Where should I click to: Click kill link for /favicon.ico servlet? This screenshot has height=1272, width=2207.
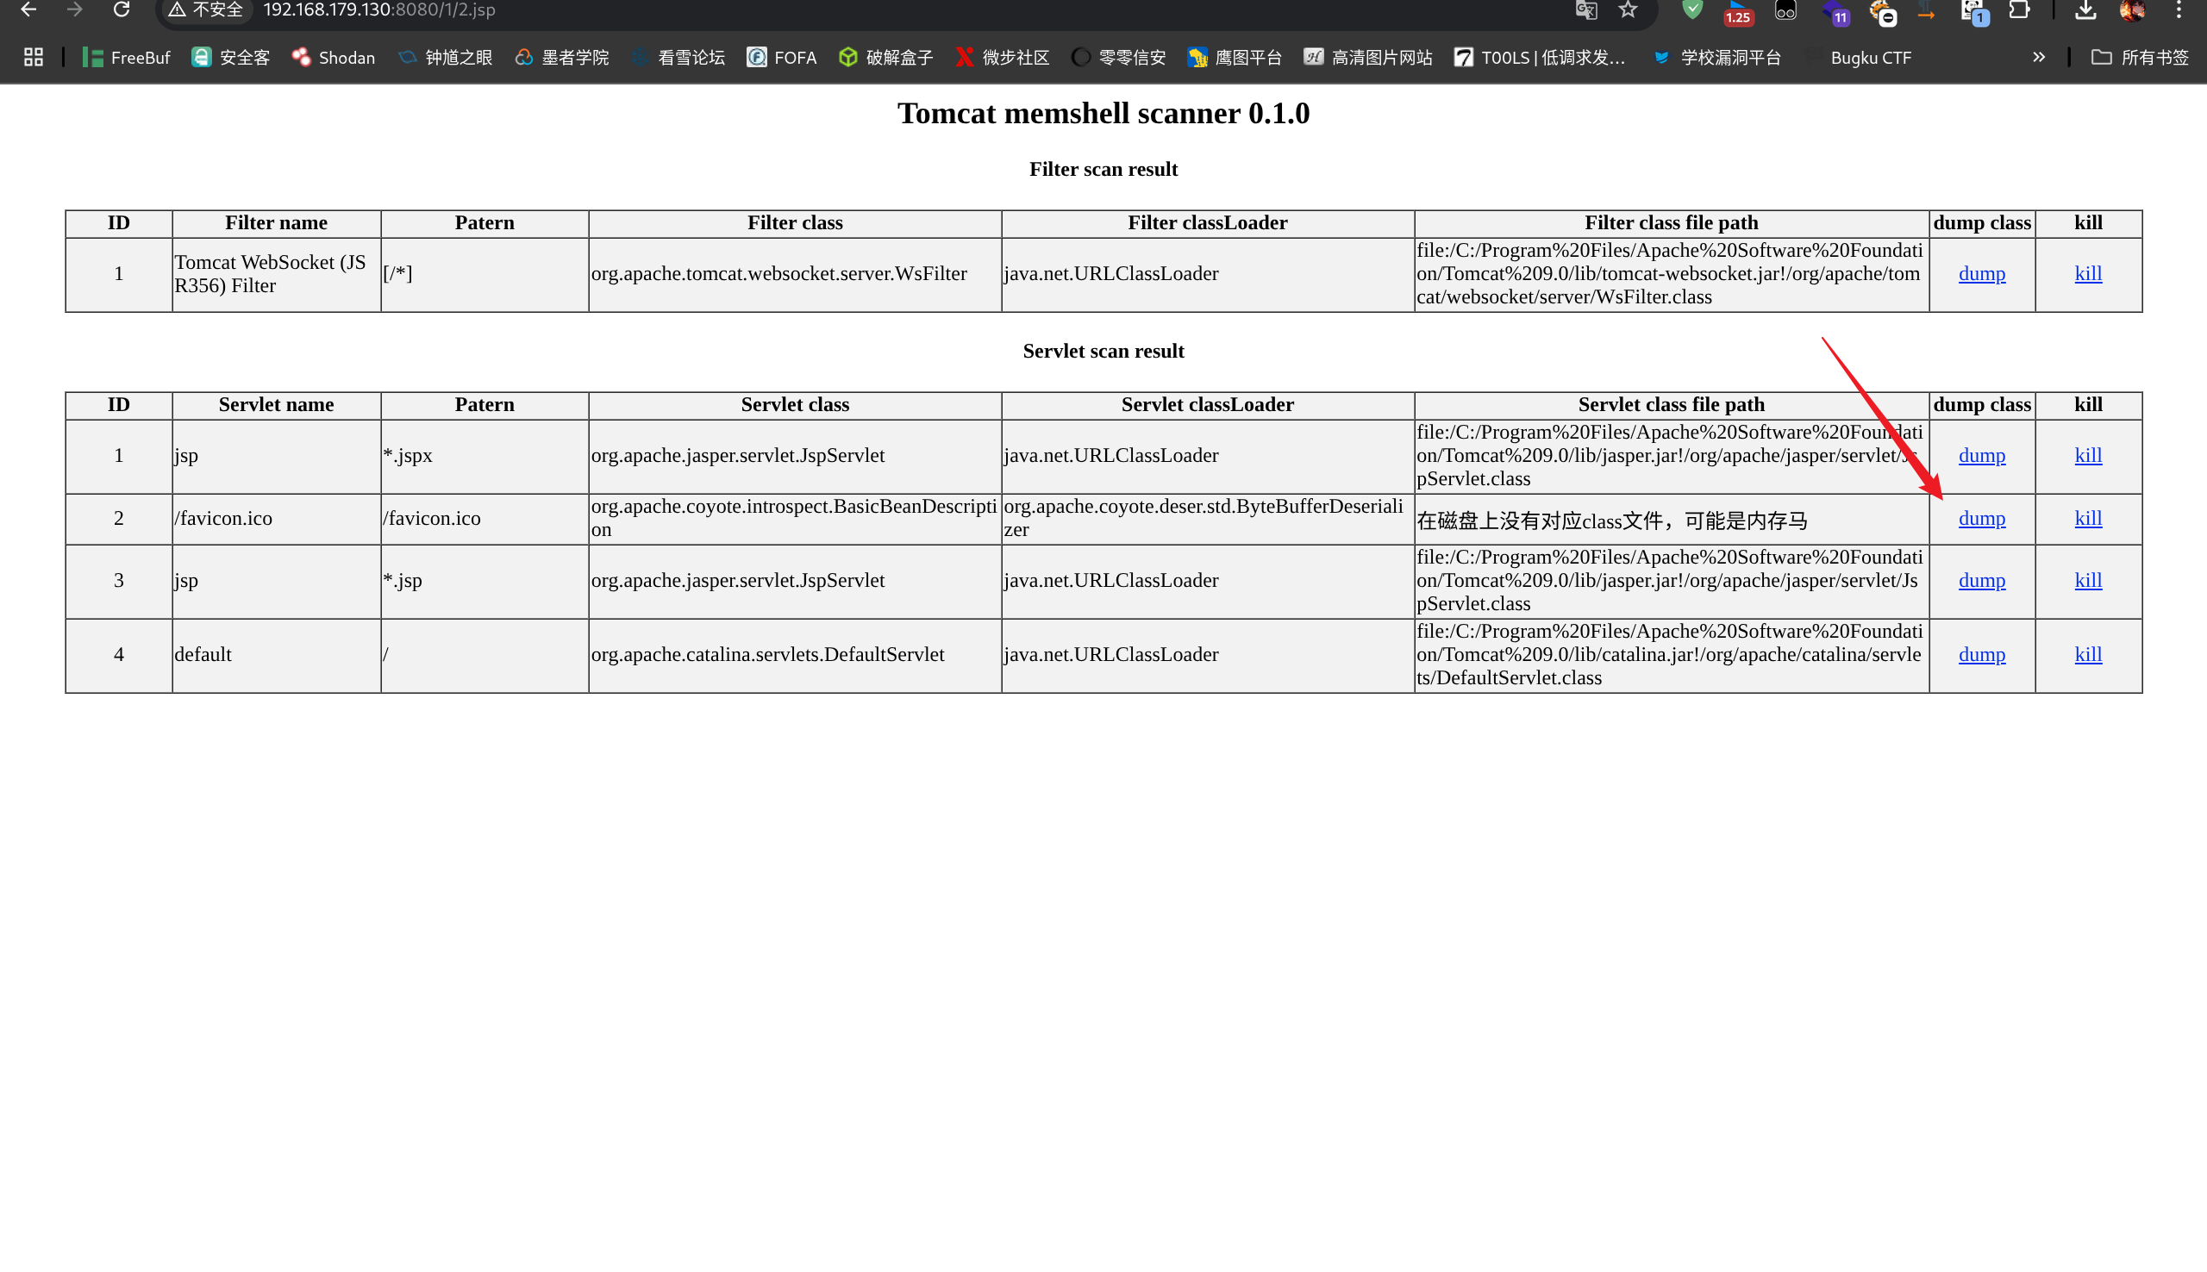[2087, 519]
